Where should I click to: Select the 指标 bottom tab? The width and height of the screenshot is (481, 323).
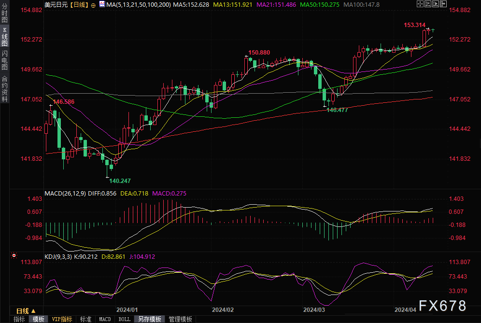point(19,319)
